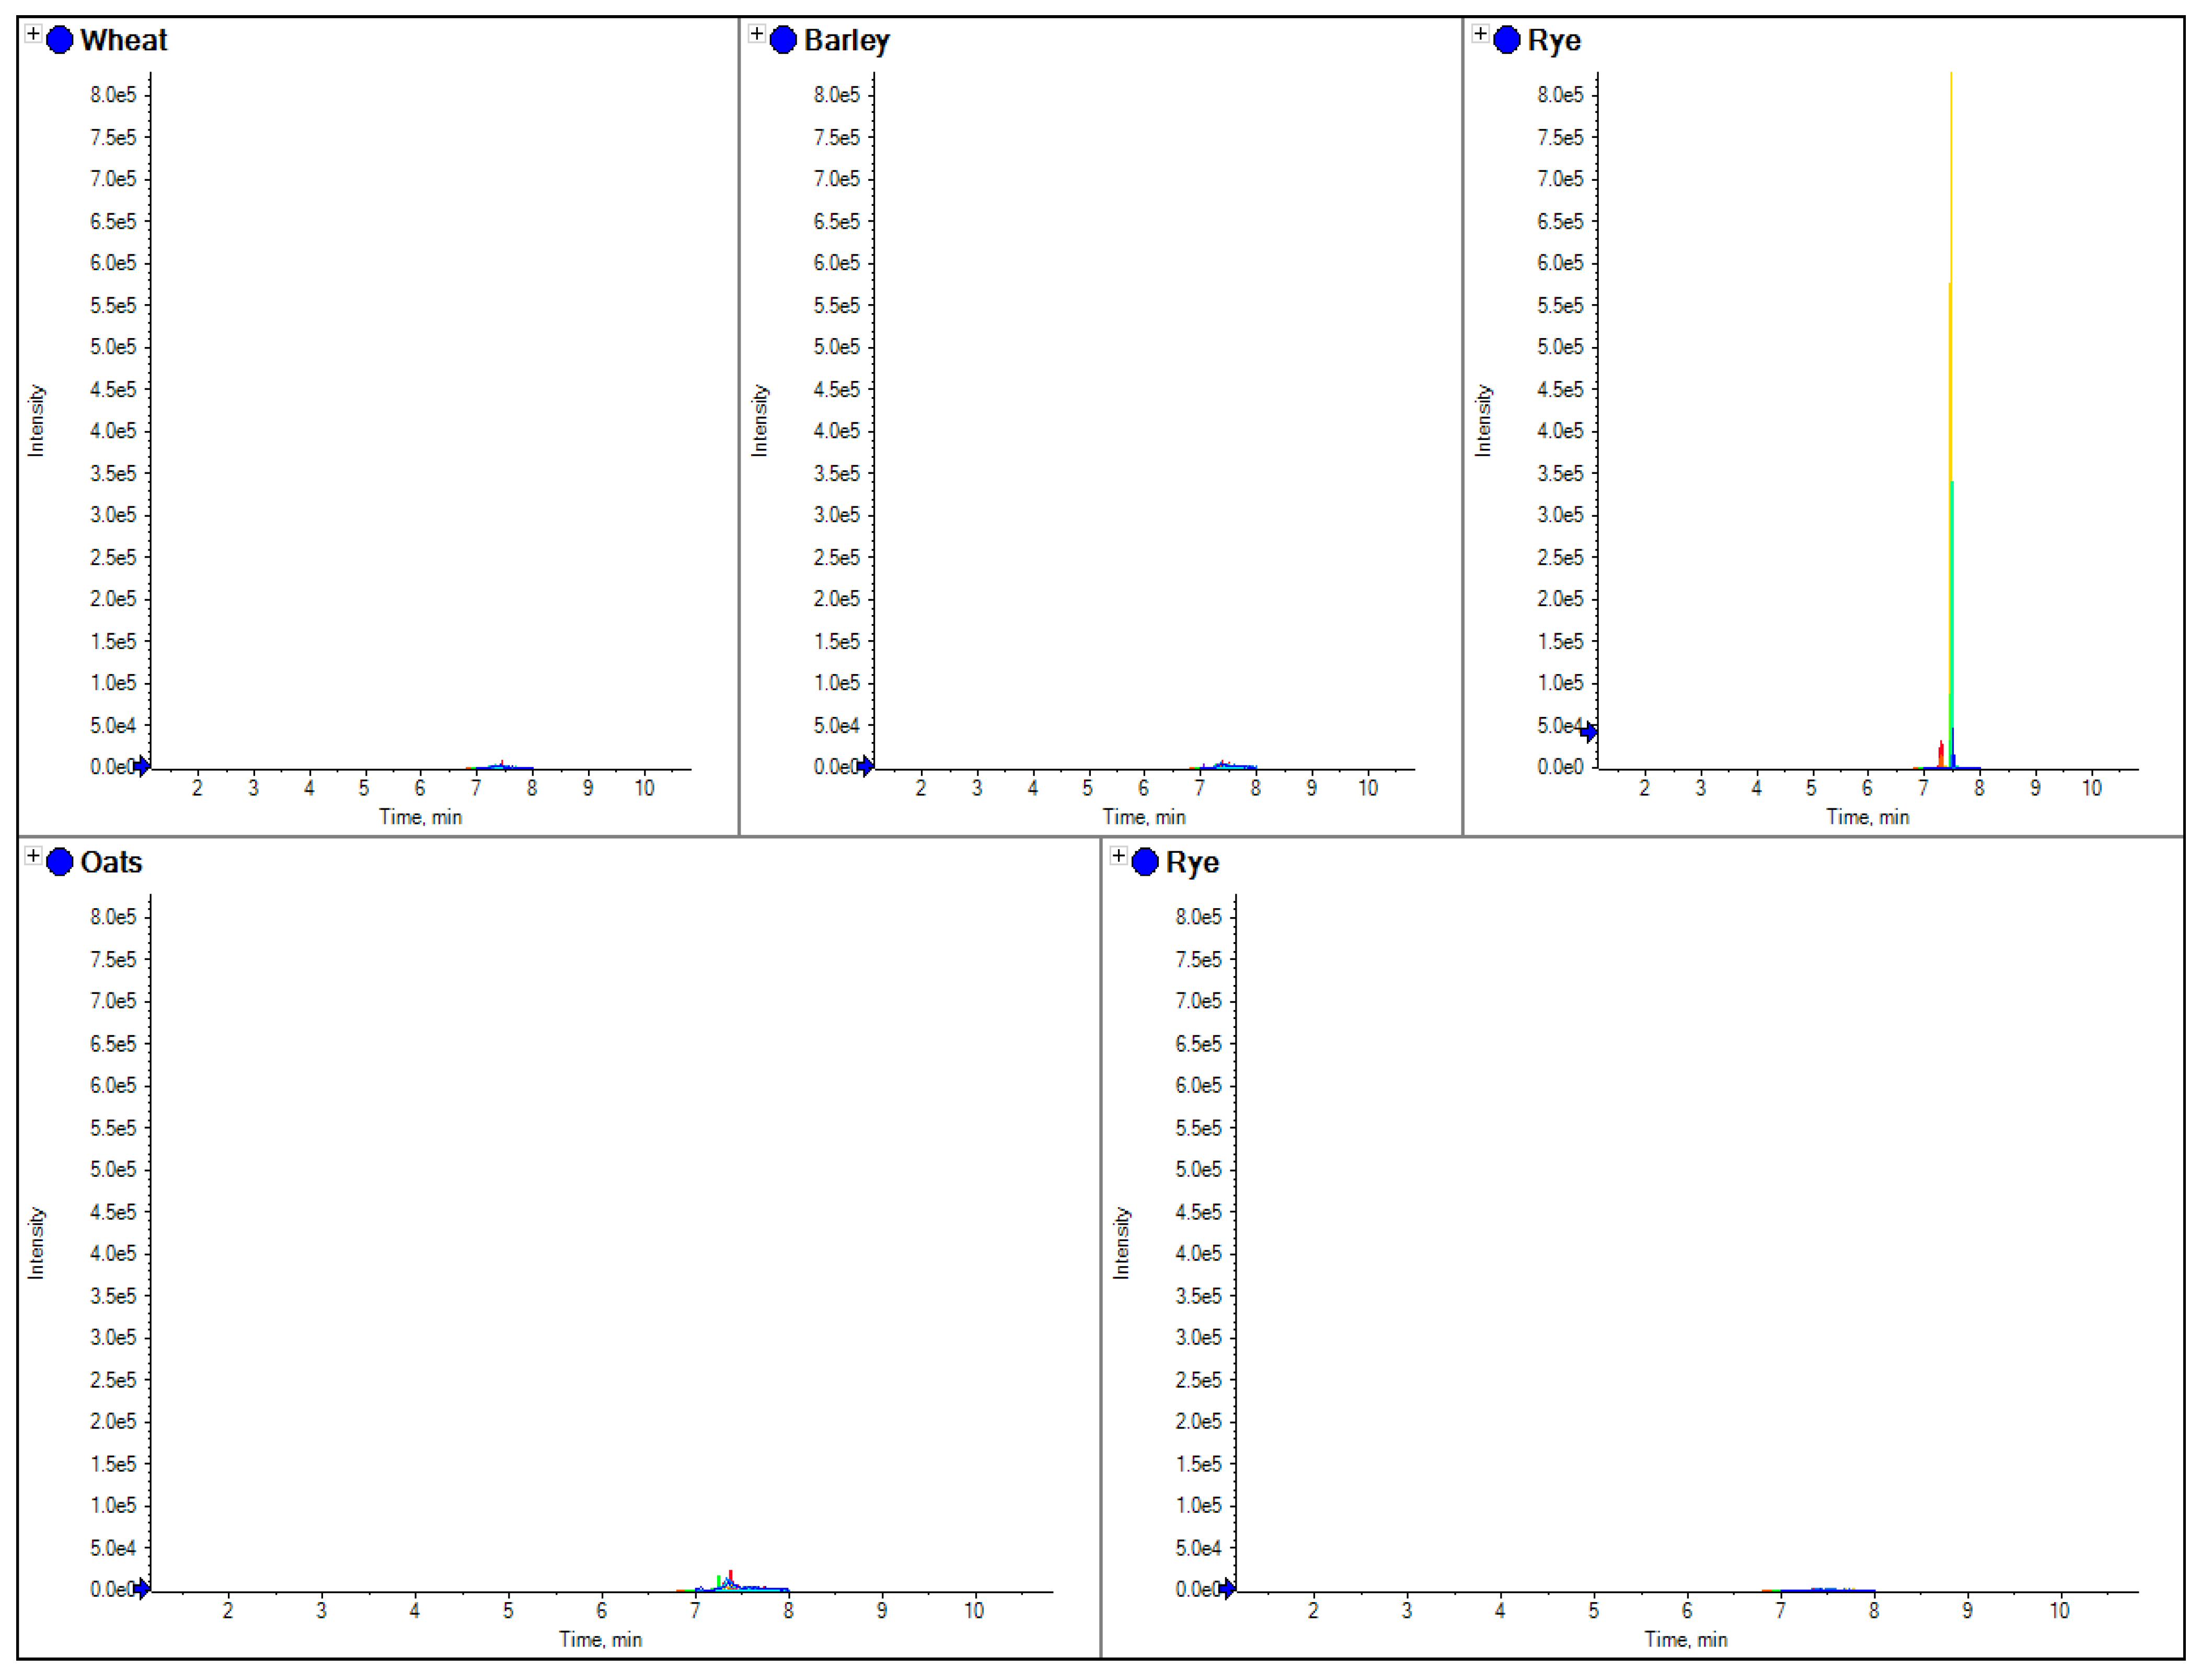Expand the Wheat pane plus box
The image size is (2201, 1680).
coord(33,34)
